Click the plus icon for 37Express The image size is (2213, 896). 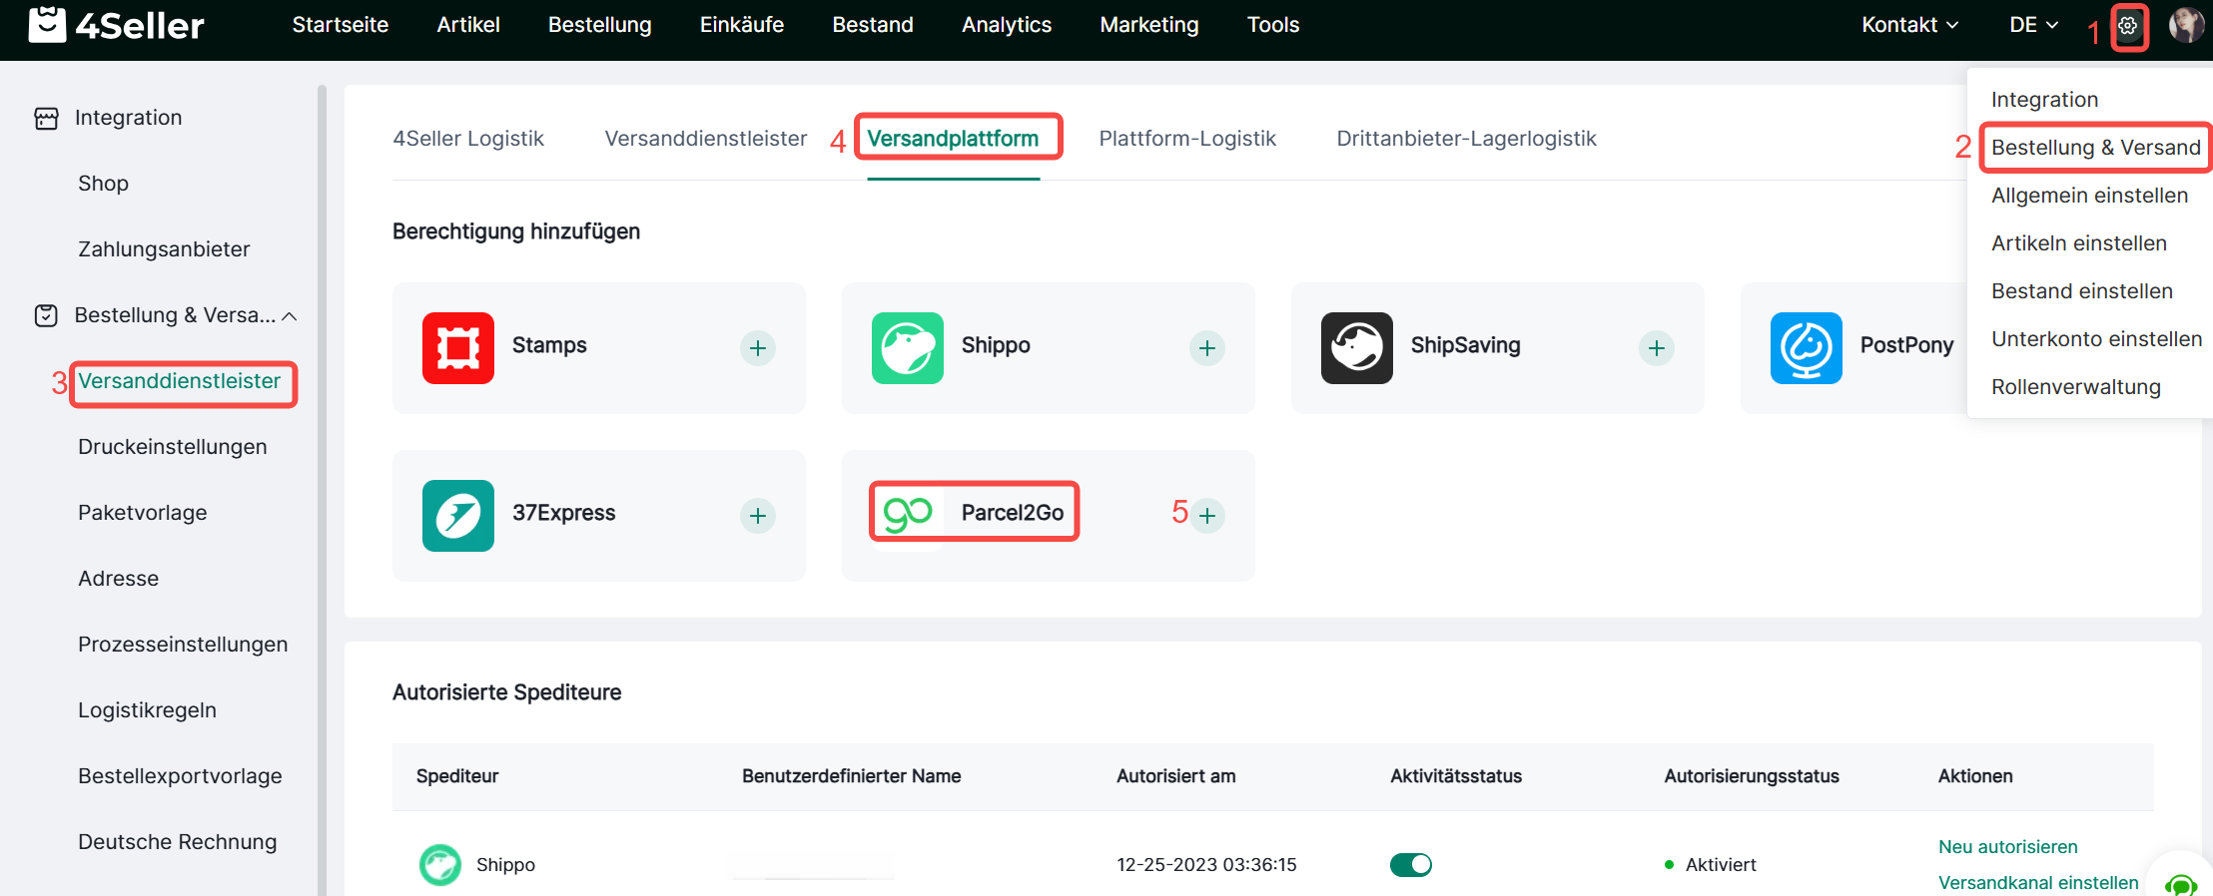pyautogui.click(x=757, y=516)
